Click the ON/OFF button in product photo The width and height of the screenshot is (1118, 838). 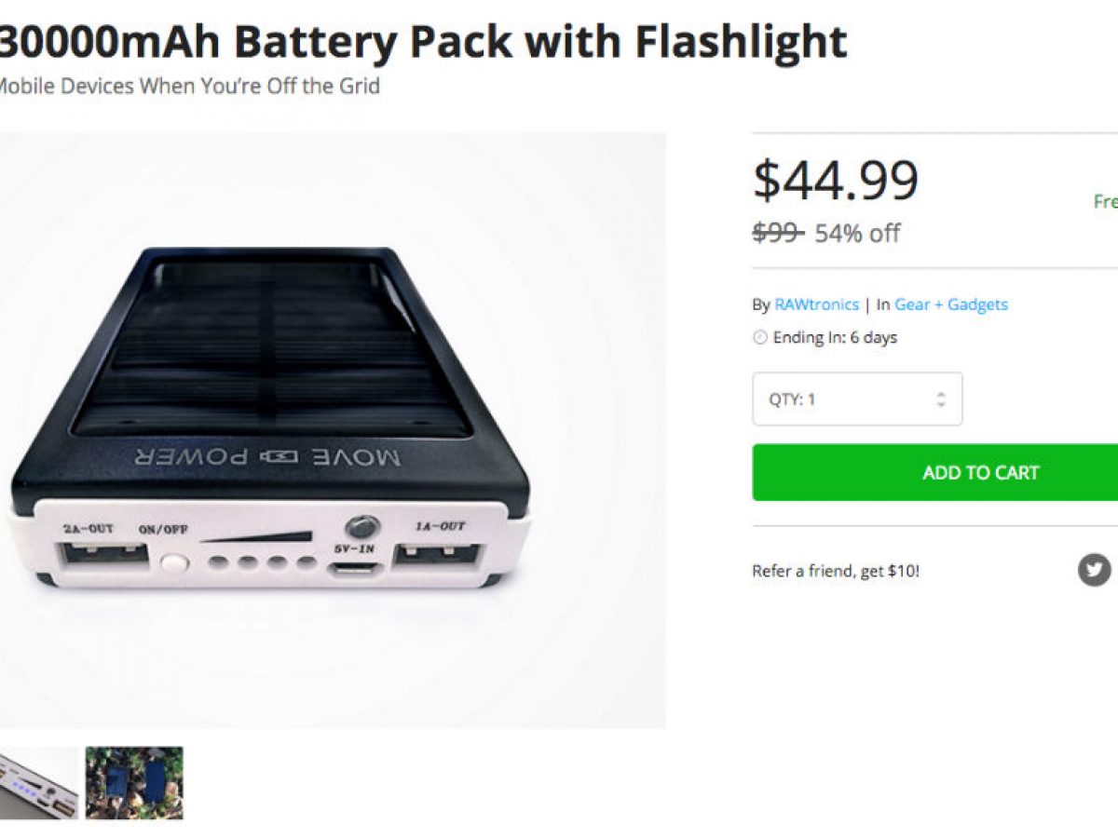(x=173, y=562)
